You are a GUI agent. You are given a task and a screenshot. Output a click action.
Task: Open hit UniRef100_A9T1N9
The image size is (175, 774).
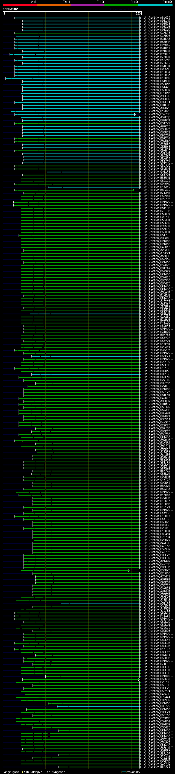(x=157, y=21)
